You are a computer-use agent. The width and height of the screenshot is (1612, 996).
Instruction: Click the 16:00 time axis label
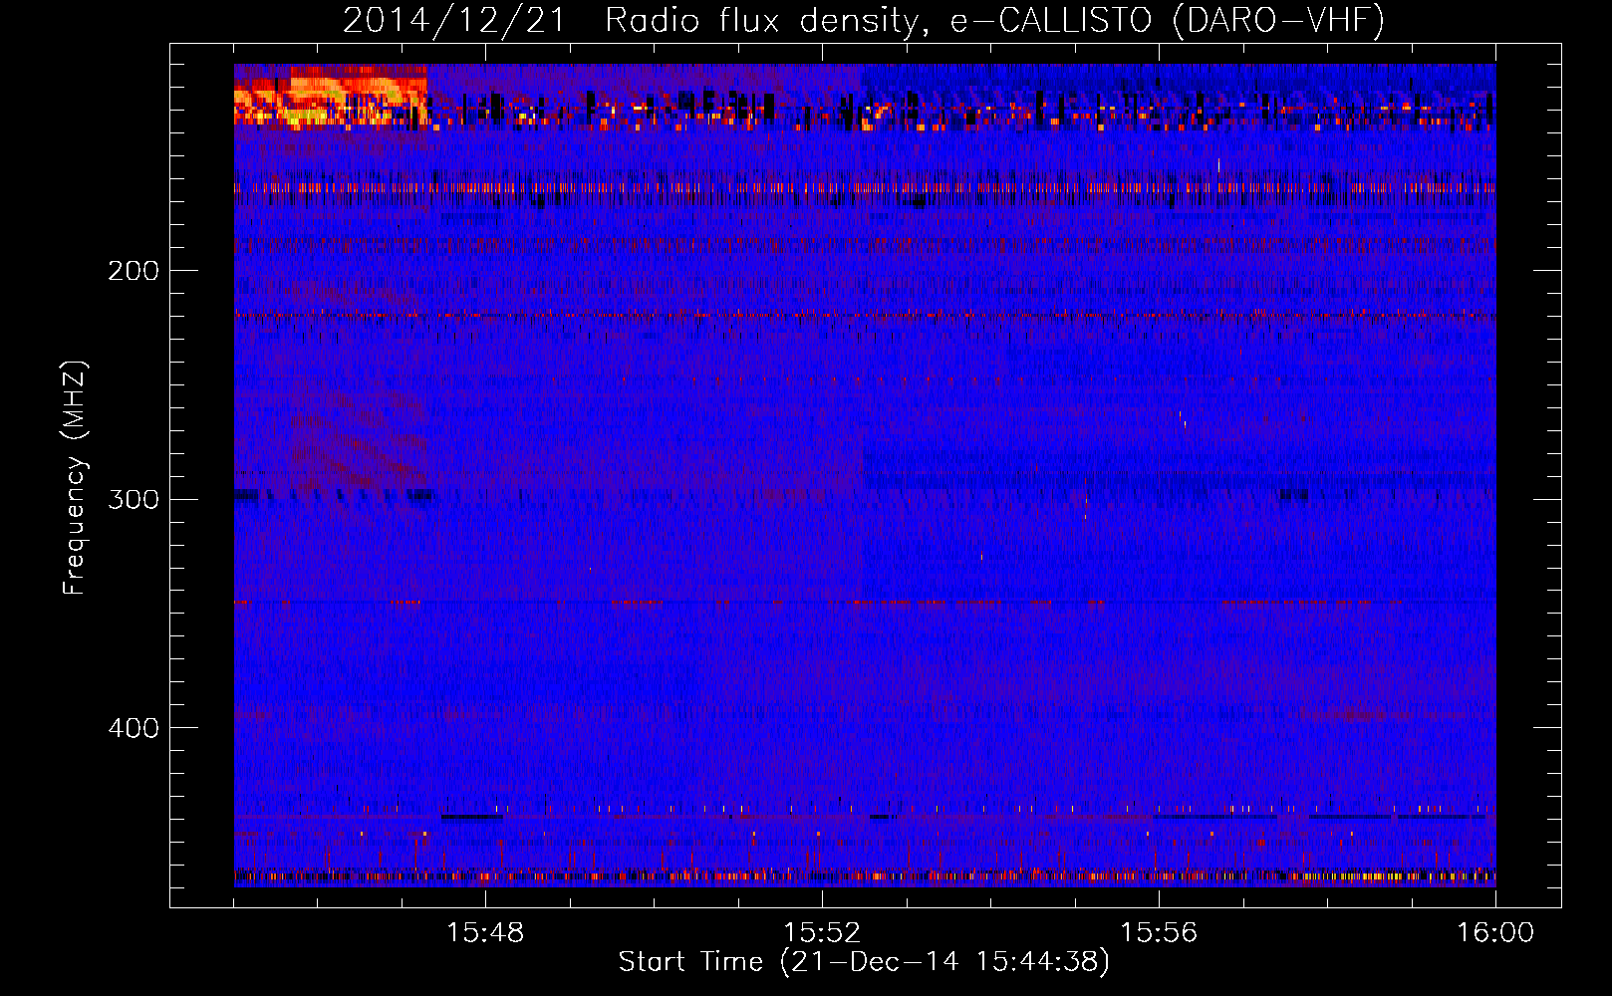pyautogui.click(x=1495, y=933)
